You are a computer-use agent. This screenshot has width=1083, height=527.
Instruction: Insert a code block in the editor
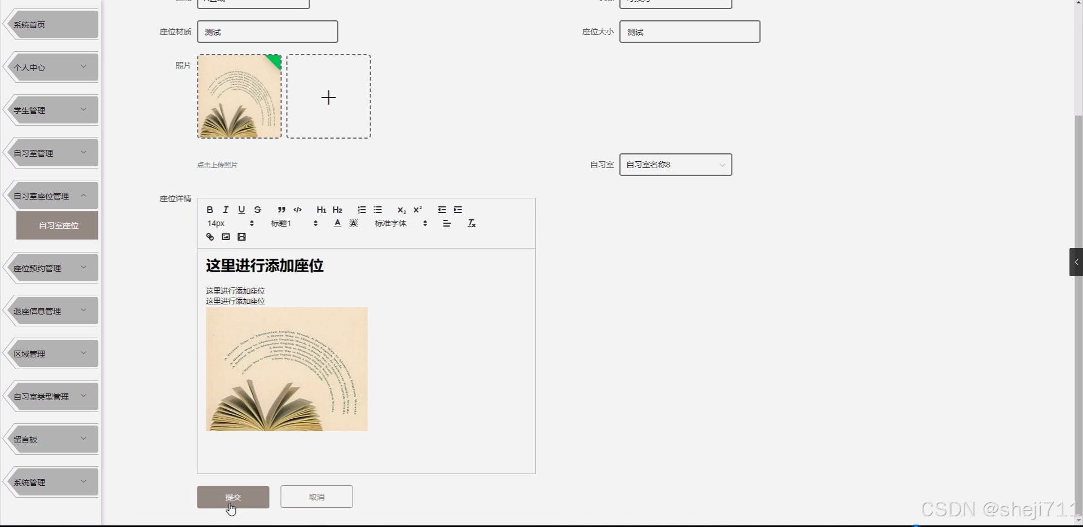click(297, 210)
